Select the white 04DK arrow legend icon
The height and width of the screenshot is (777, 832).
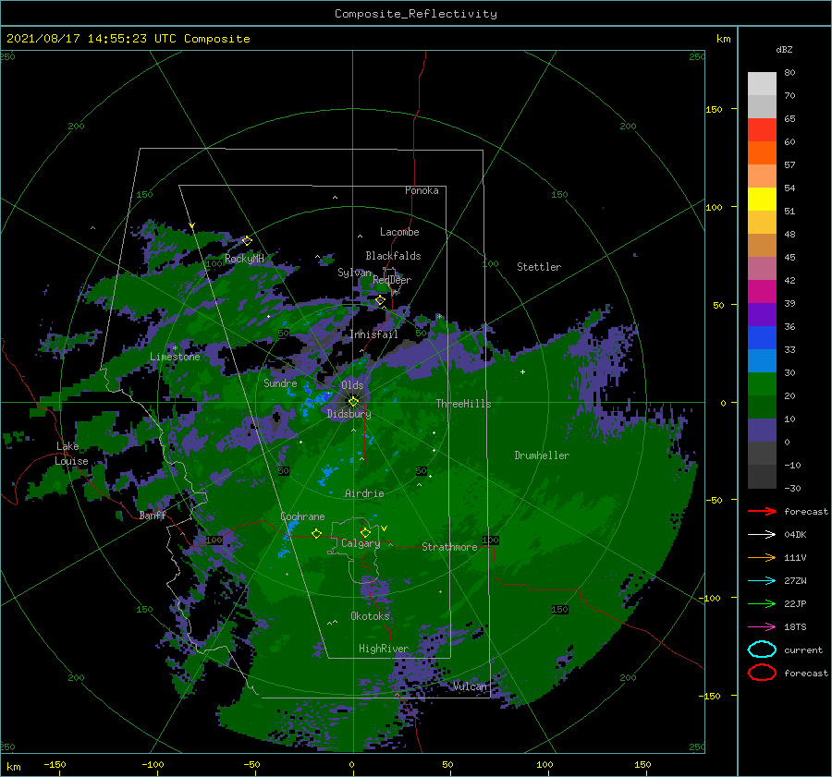(762, 534)
